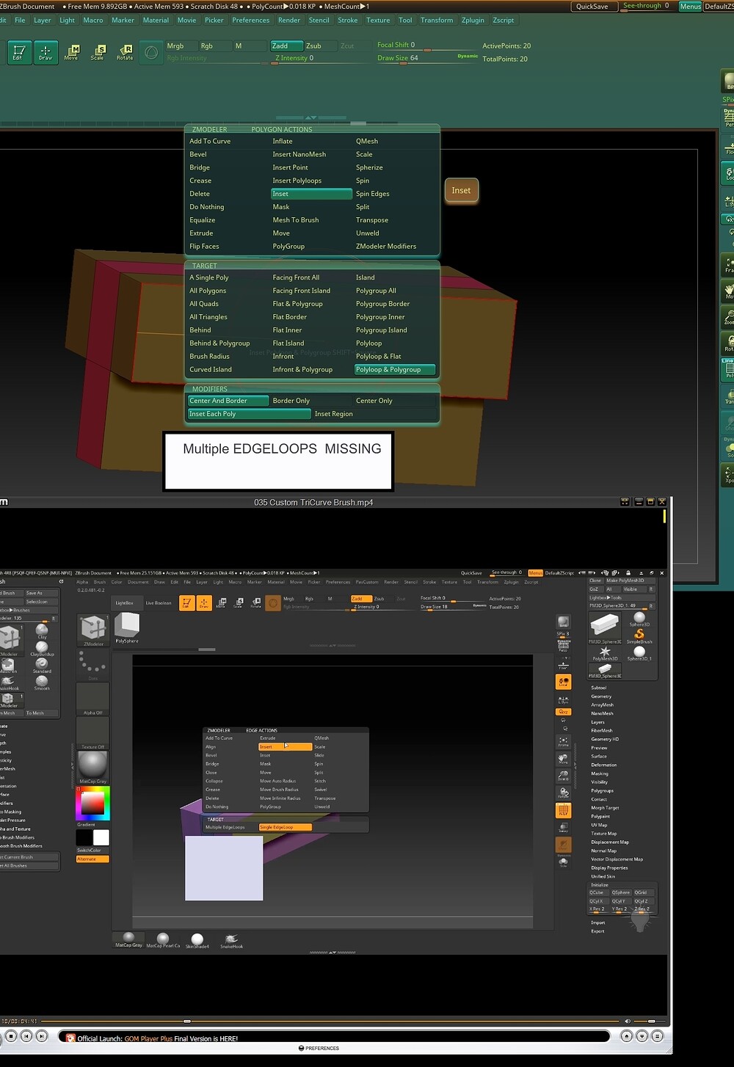Click GOM Player stop button
Viewport: 734px width, 1067px height.
tap(12, 1036)
